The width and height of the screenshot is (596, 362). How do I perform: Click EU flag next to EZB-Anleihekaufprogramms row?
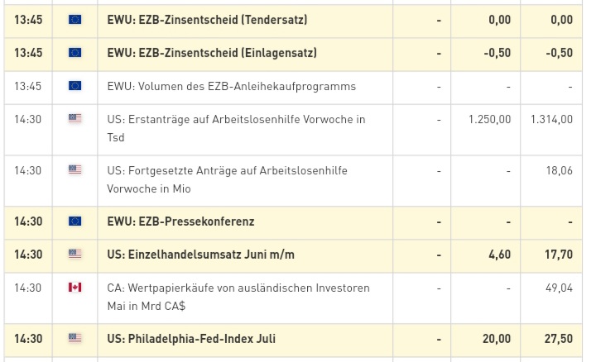(75, 86)
